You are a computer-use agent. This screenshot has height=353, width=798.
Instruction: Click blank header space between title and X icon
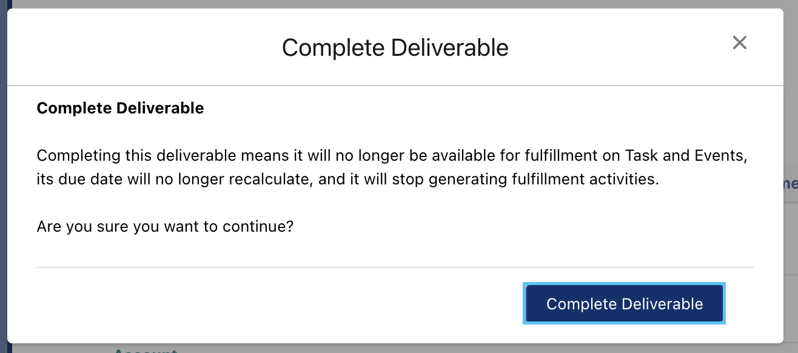click(x=619, y=47)
